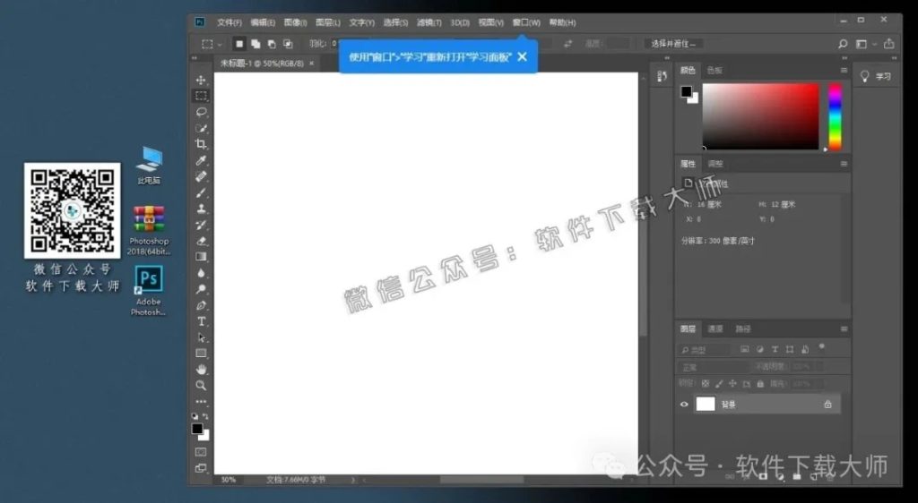Select the Pen tool
The image size is (918, 503).
point(201,305)
